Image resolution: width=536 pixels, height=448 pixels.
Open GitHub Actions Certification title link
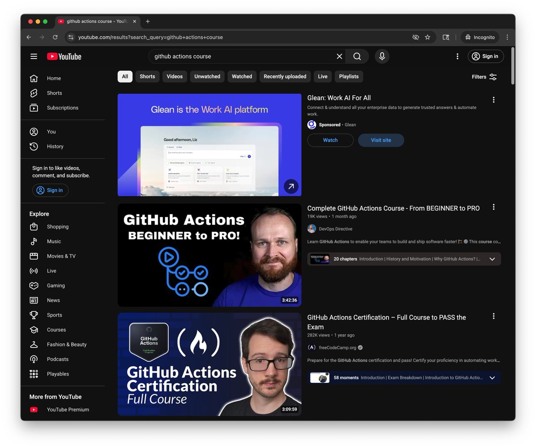tap(387, 322)
